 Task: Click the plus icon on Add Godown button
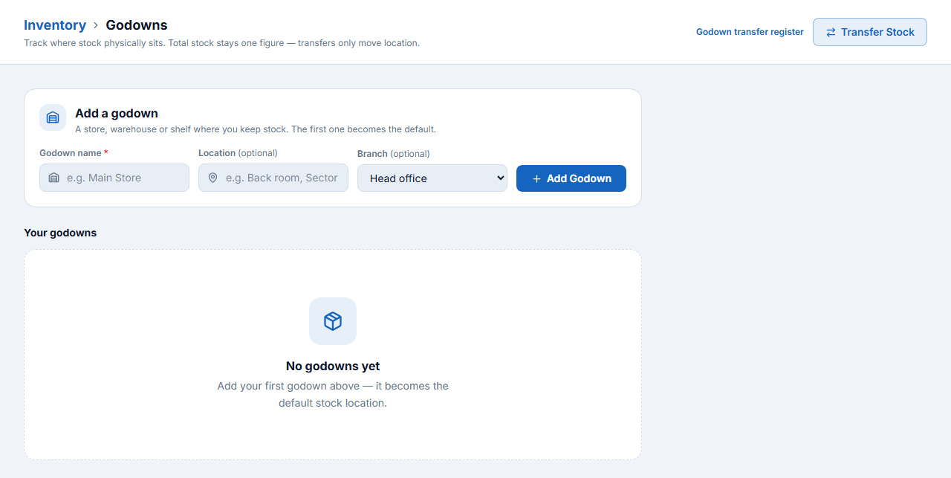tap(536, 178)
